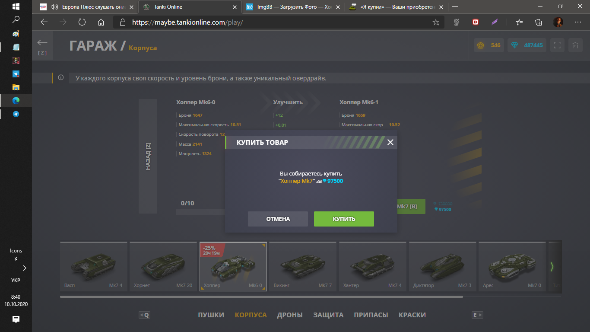Add this page to favorites with star
Screen dimensions: 590x332
pyautogui.click(x=436, y=22)
